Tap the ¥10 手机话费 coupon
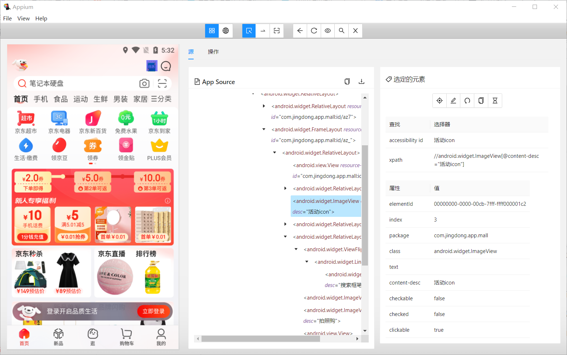 [x=33, y=225]
